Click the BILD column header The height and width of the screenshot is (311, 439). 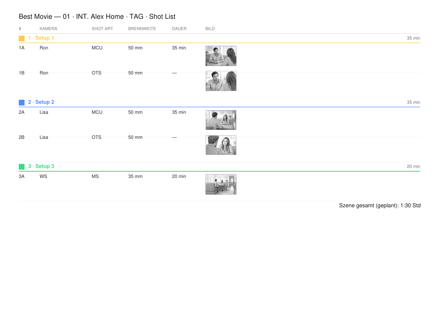click(210, 29)
